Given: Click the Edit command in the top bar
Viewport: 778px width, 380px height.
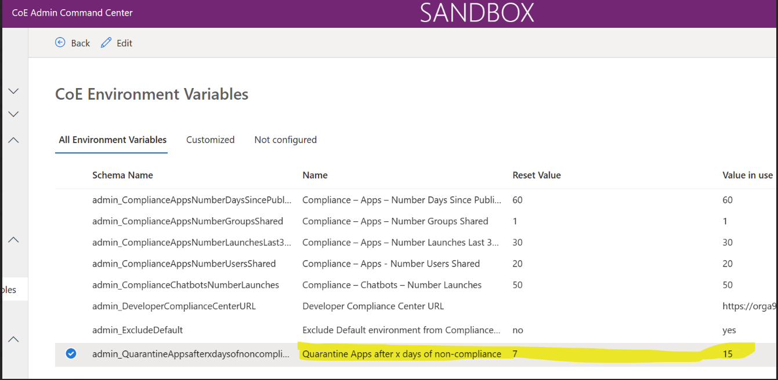Looking at the screenshot, I should (x=124, y=42).
